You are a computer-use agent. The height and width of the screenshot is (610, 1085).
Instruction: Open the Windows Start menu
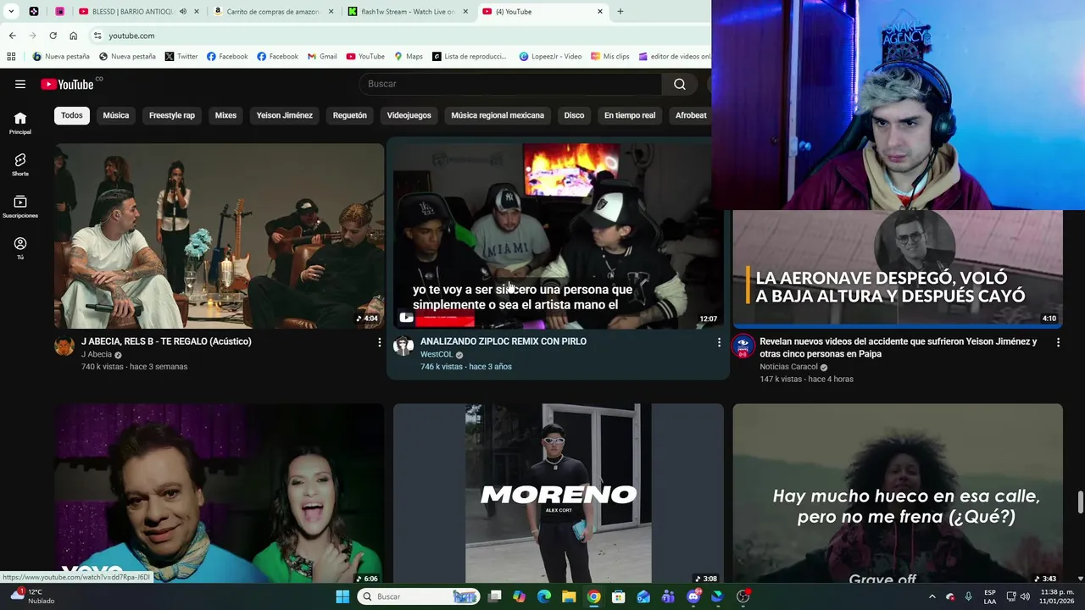pos(342,596)
